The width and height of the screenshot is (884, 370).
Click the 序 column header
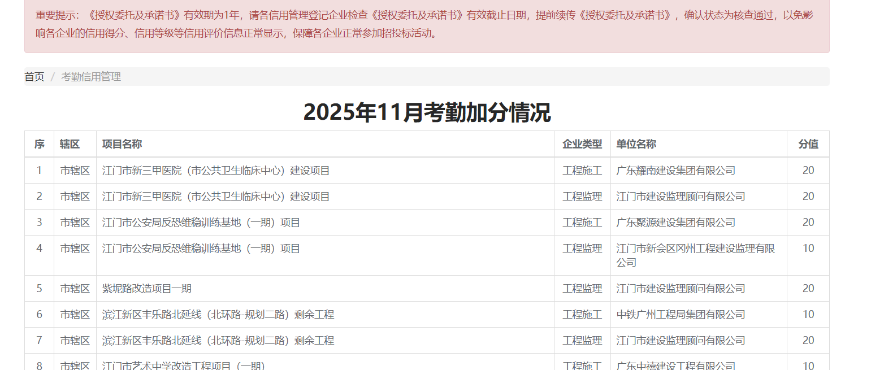click(39, 144)
